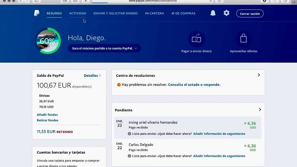Click the Retirar fondos link
Screen dimensions: 297x167
pos(48,120)
